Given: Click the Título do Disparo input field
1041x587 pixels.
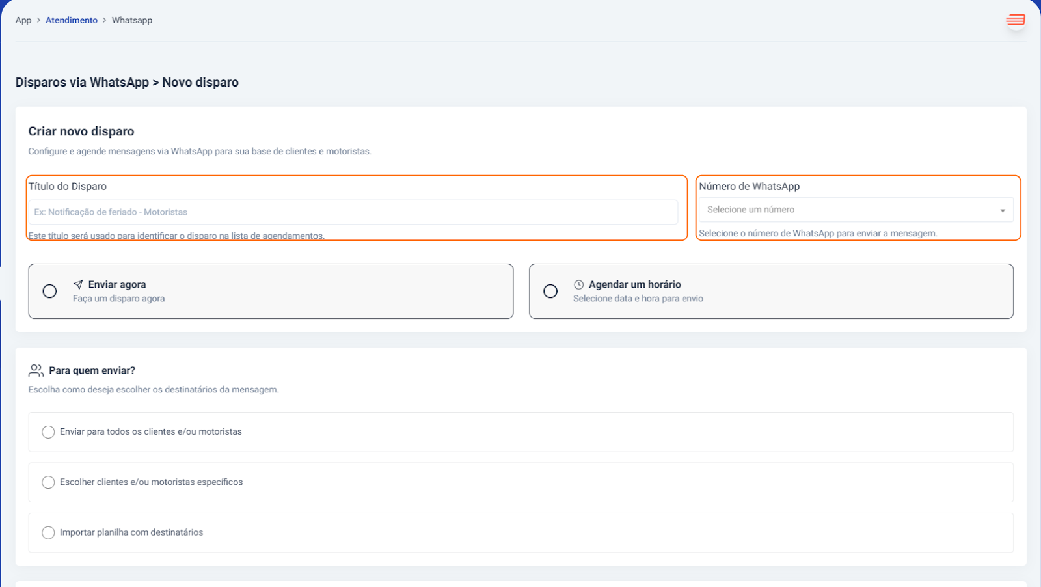Looking at the screenshot, I should [353, 212].
